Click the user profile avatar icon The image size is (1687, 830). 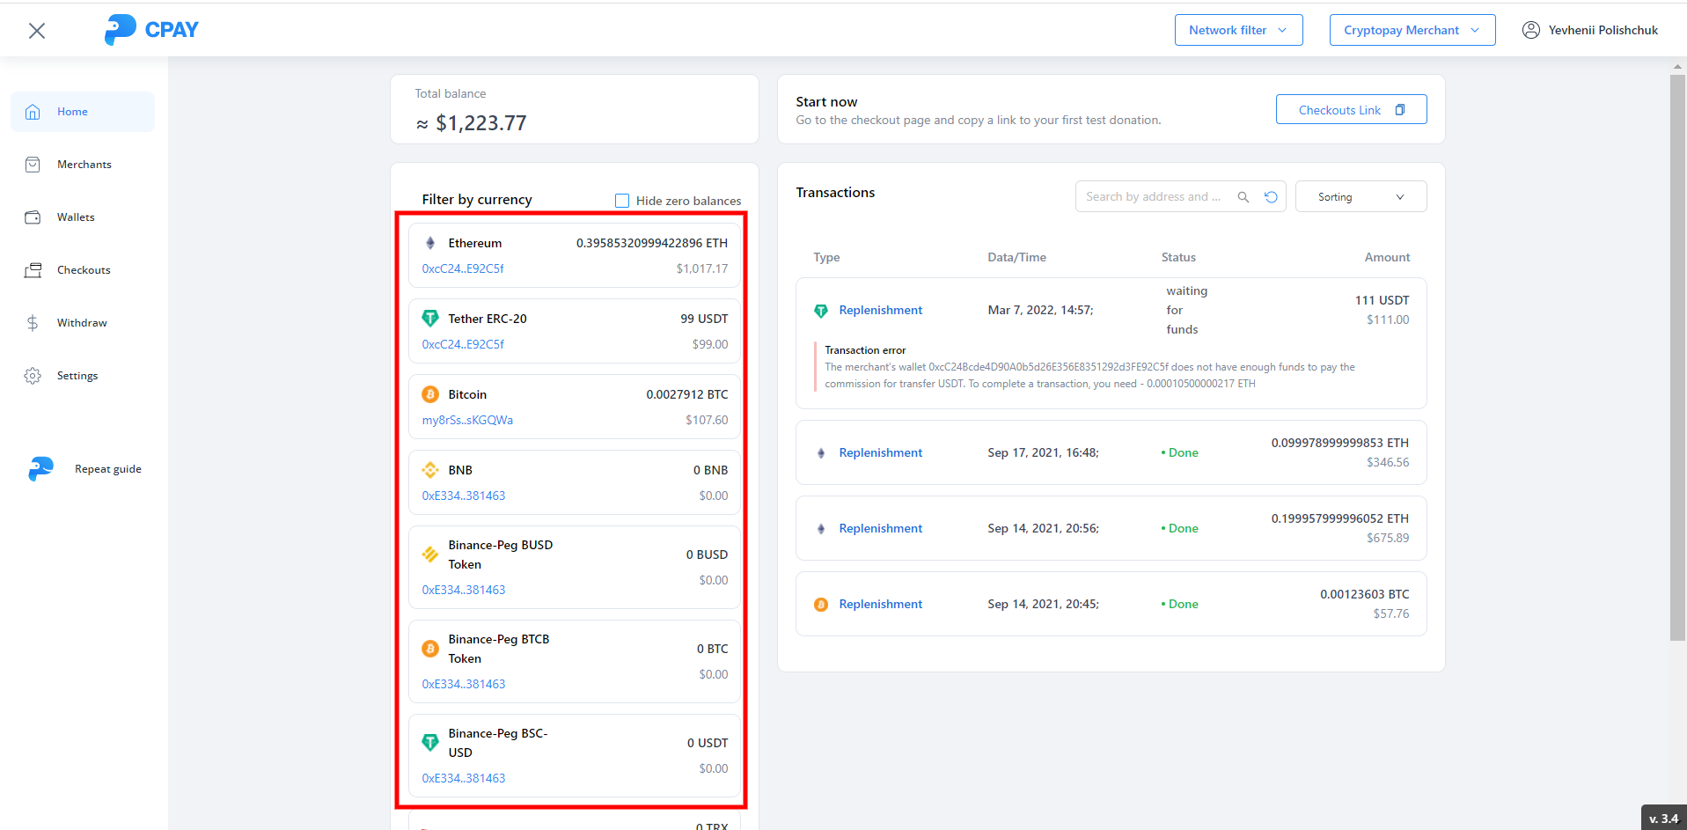tap(1531, 30)
